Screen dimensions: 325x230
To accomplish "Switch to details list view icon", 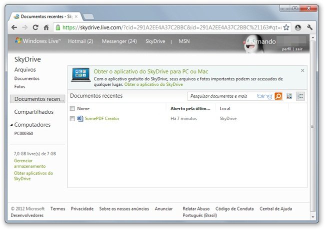I will click(300, 96).
